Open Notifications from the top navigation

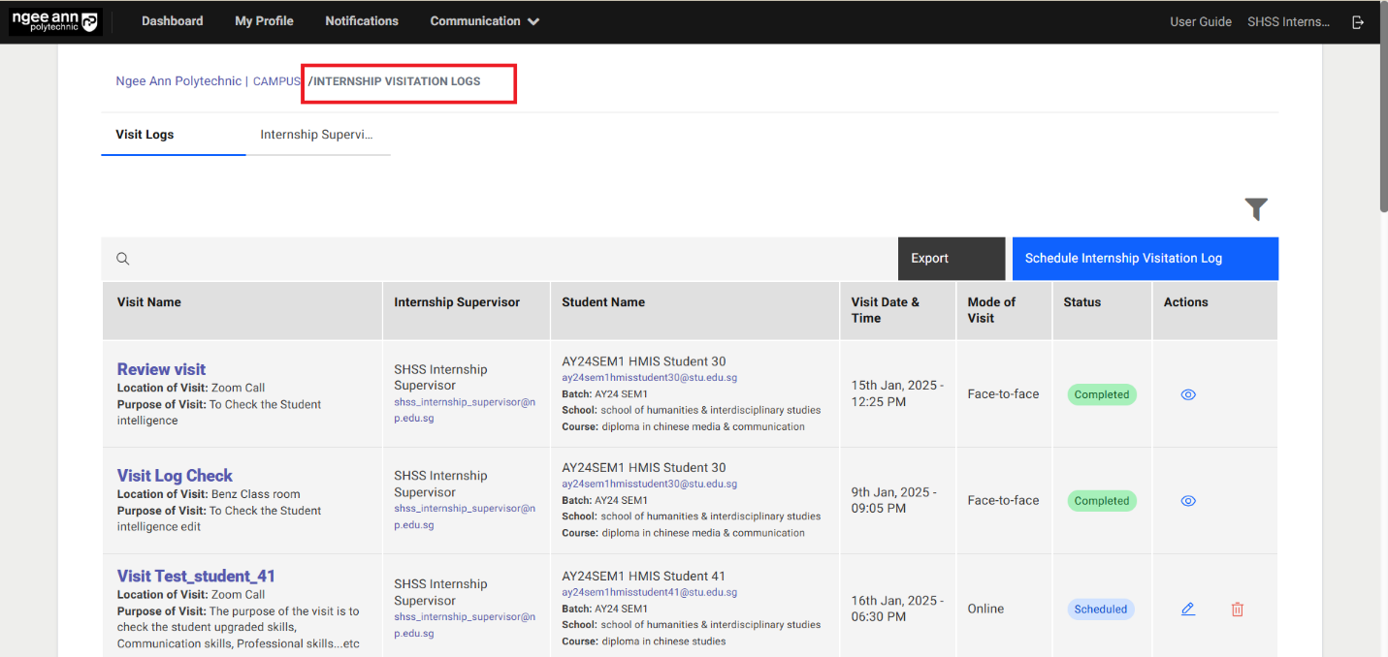pos(362,21)
